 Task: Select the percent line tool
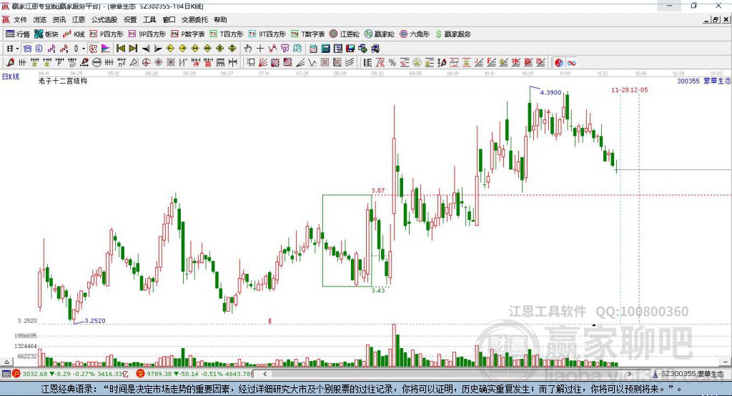click(392, 62)
